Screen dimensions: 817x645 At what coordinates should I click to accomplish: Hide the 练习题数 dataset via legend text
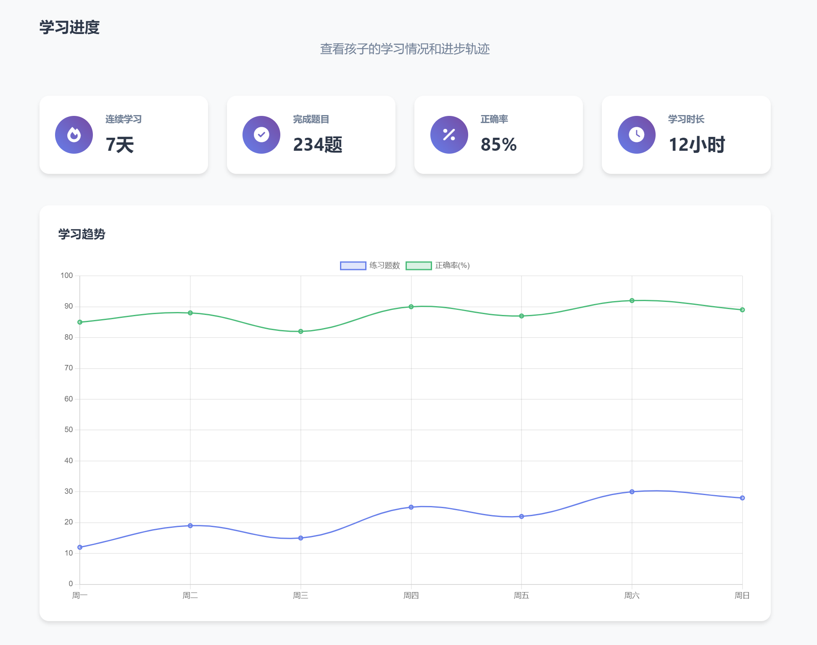(x=385, y=266)
